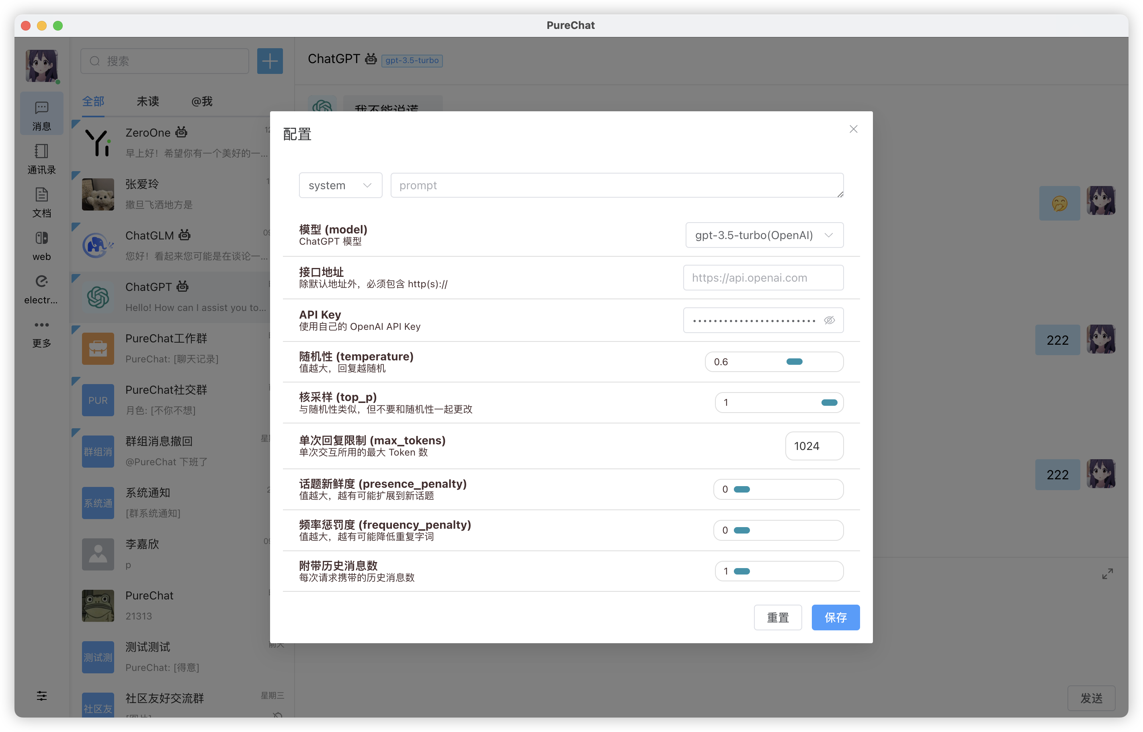Click the PureChat工作群 briefcase avatar

[x=98, y=348]
